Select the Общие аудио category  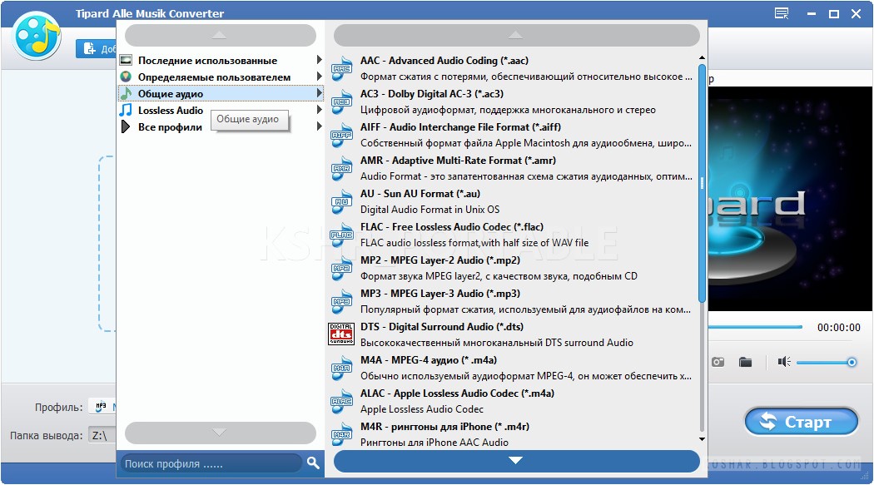(221, 93)
